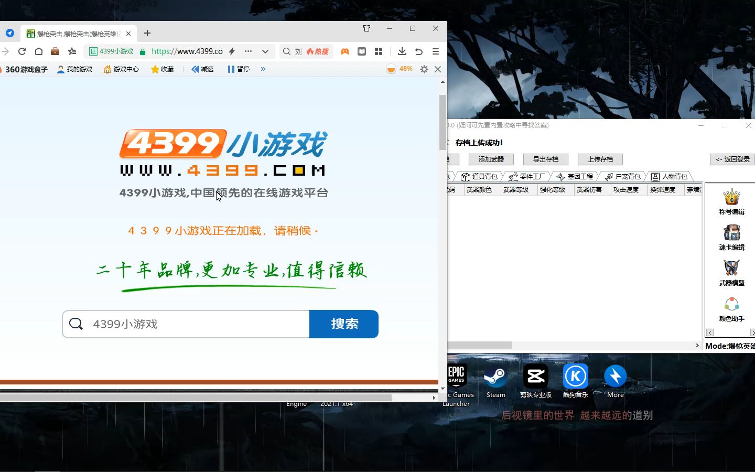Click 上传存档 button in editor window
The image size is (755, 472).
click(600, 159)
